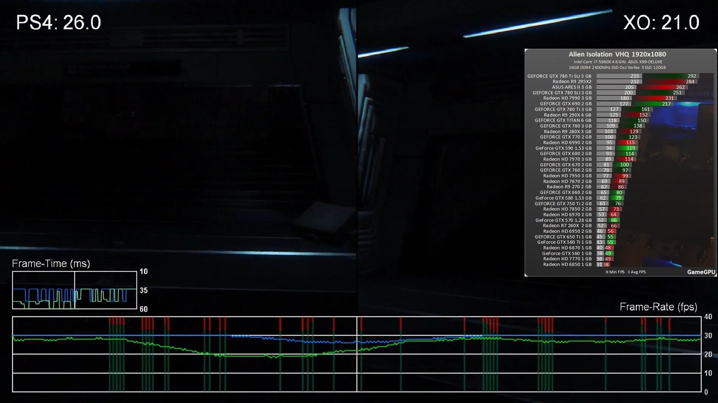Click the 262 value for ASUS ARES II
Image resolution: width=718 pixels, height=403 pixels.
680,87
